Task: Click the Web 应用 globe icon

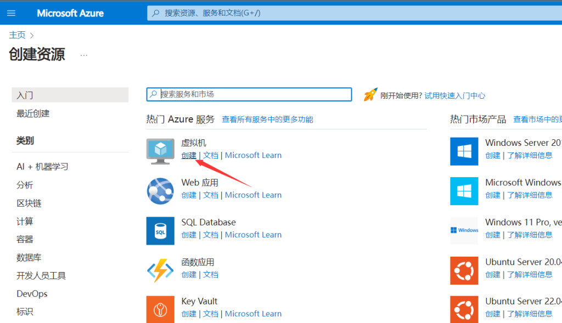Action: pyautogui.click(x=160, y=191)
